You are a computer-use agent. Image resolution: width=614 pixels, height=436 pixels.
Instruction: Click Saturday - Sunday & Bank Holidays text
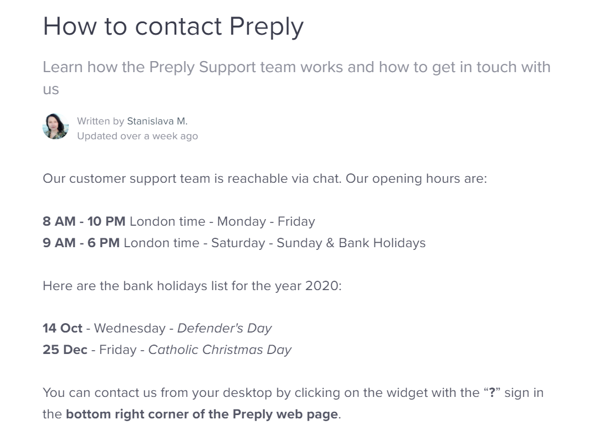coord(318,243)
